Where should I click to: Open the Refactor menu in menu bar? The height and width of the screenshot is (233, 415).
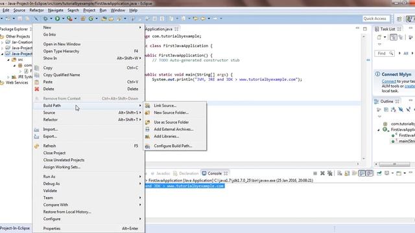coord(36,10)
